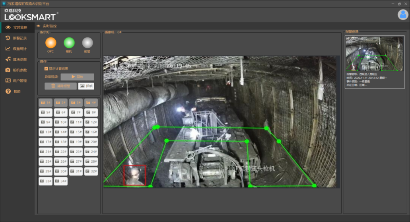Click the green 相机 indicator light
Image resolution: width=410 pixels, height=222 pixels.
pyautogui.click(x=69, y=43)
